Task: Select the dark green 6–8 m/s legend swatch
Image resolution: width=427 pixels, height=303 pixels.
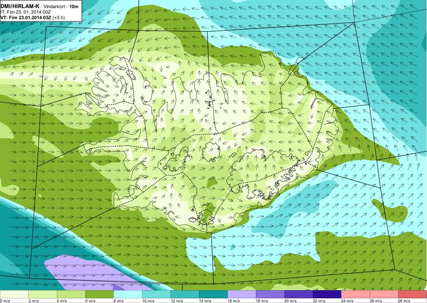Action: (x=99, y=294)
